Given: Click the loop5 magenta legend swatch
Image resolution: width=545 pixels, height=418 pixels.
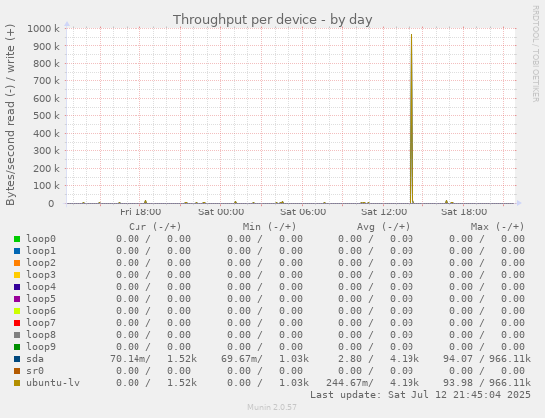Looking at the screenshot, I should coord(17,299).
